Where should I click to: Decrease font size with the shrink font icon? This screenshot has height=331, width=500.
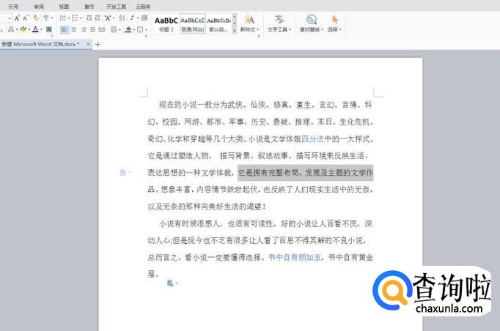tap(26, 18)
